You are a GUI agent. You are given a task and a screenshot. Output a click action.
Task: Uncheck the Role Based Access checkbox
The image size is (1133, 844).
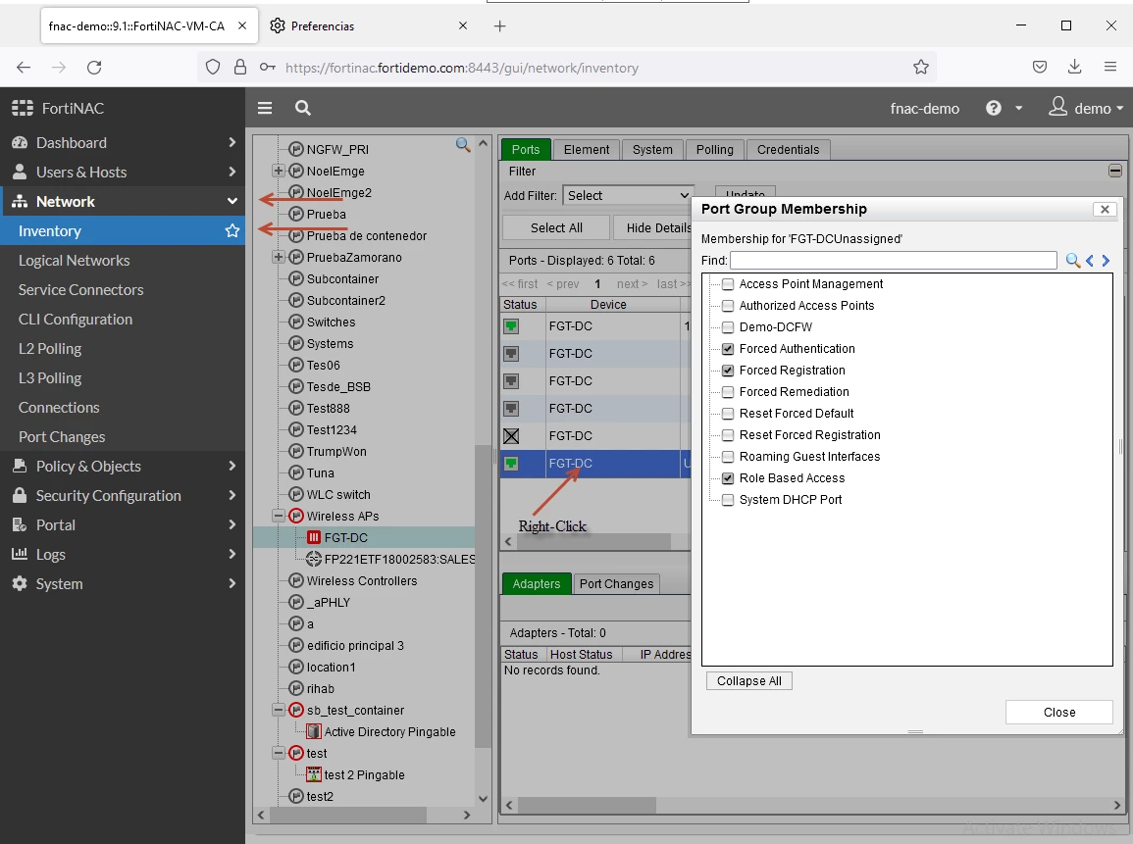click(728, 478)
